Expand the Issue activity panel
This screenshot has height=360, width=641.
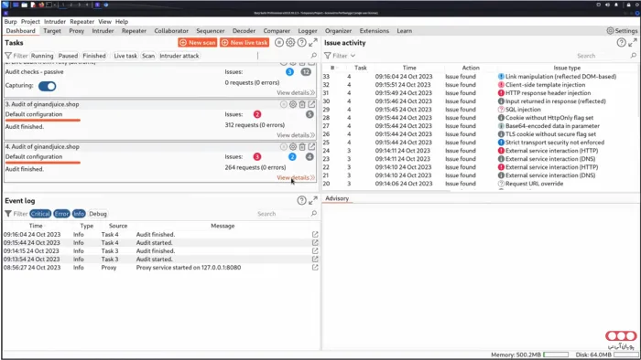coord(633,42)
